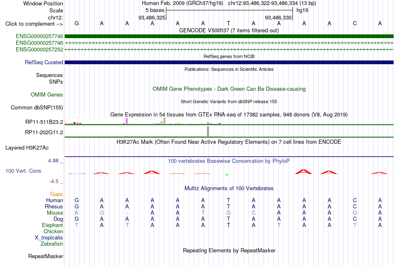Open 'Multiz Alignments of 100 Vertebrates' title
The height and width of the screenshot is (266, 394).
point(229,188)
